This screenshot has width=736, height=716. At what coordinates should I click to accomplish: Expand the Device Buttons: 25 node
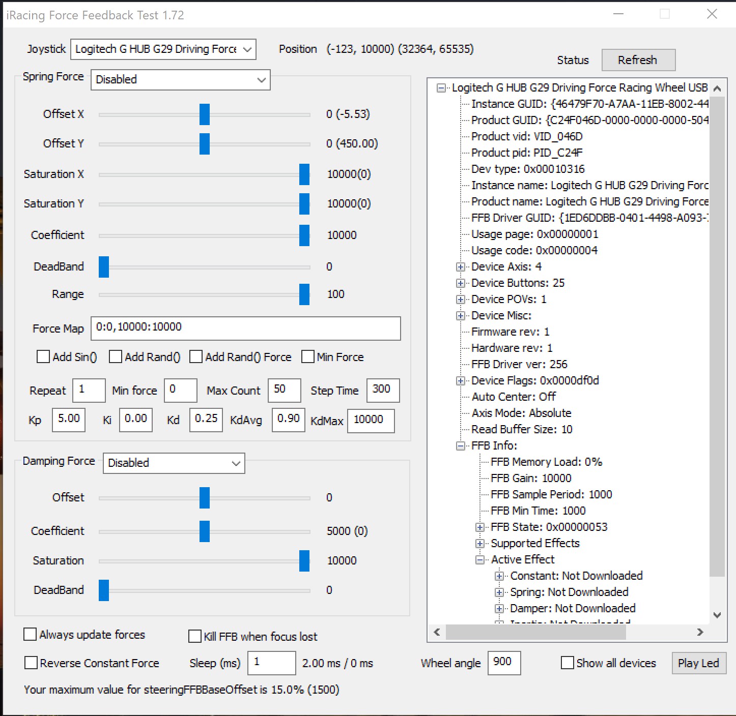click(461, 283)
